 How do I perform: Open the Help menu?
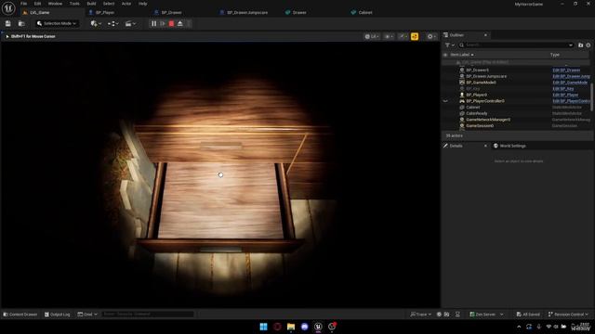click(x=142, y=4)
